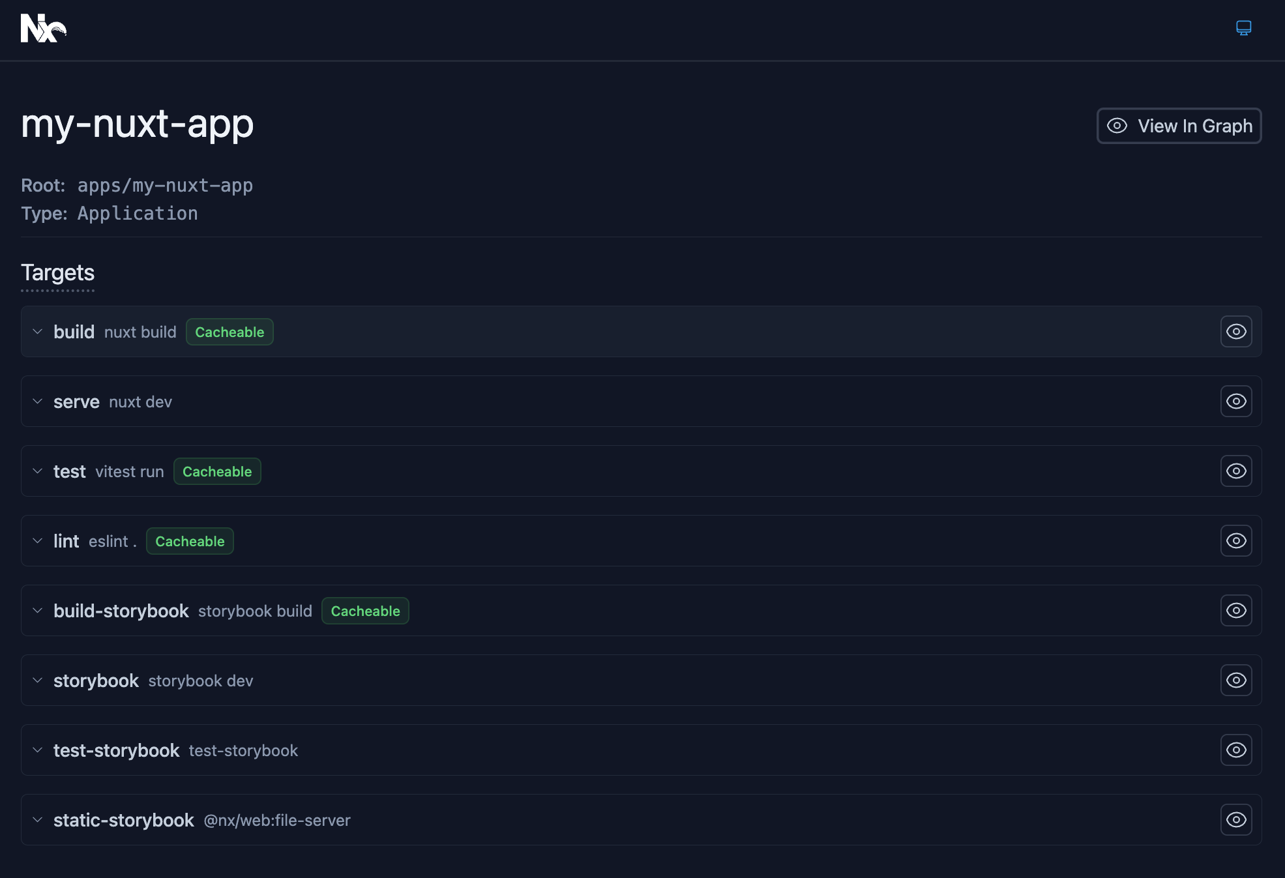Screen dimensions: 1285x878
Task: Click the Targets section heading
Action: tap(57, 272)
